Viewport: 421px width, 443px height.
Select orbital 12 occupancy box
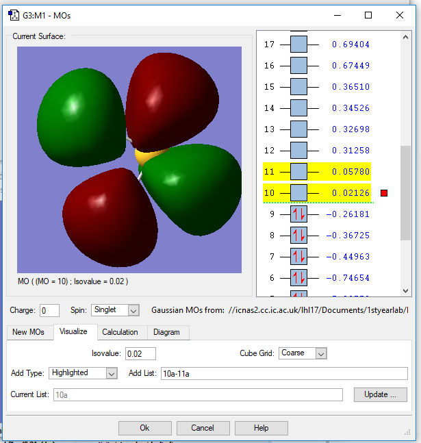coord(298,151)
